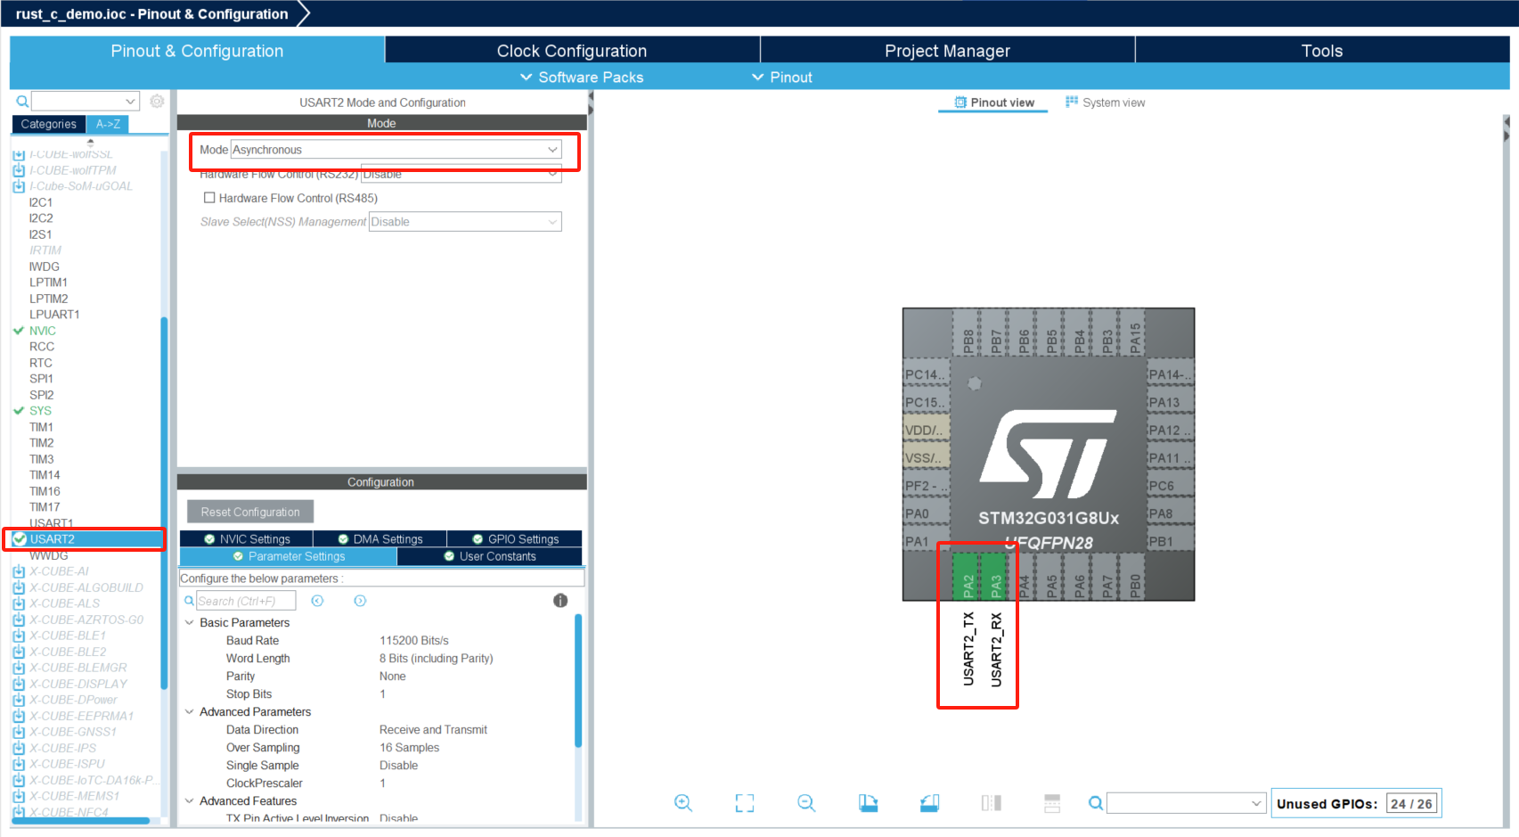This screenshot has height=837, width=1519.
Task: Open the Tools tab
Action: 1322,51
